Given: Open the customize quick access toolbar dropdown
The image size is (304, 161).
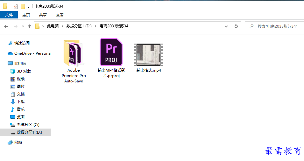Looking at the screenshot, I should [x=29, y=7].
